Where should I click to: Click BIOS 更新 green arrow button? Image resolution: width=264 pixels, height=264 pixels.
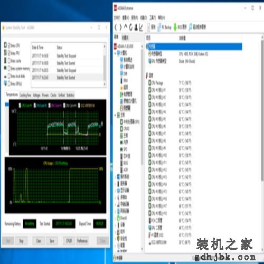(x=180, y=27)
